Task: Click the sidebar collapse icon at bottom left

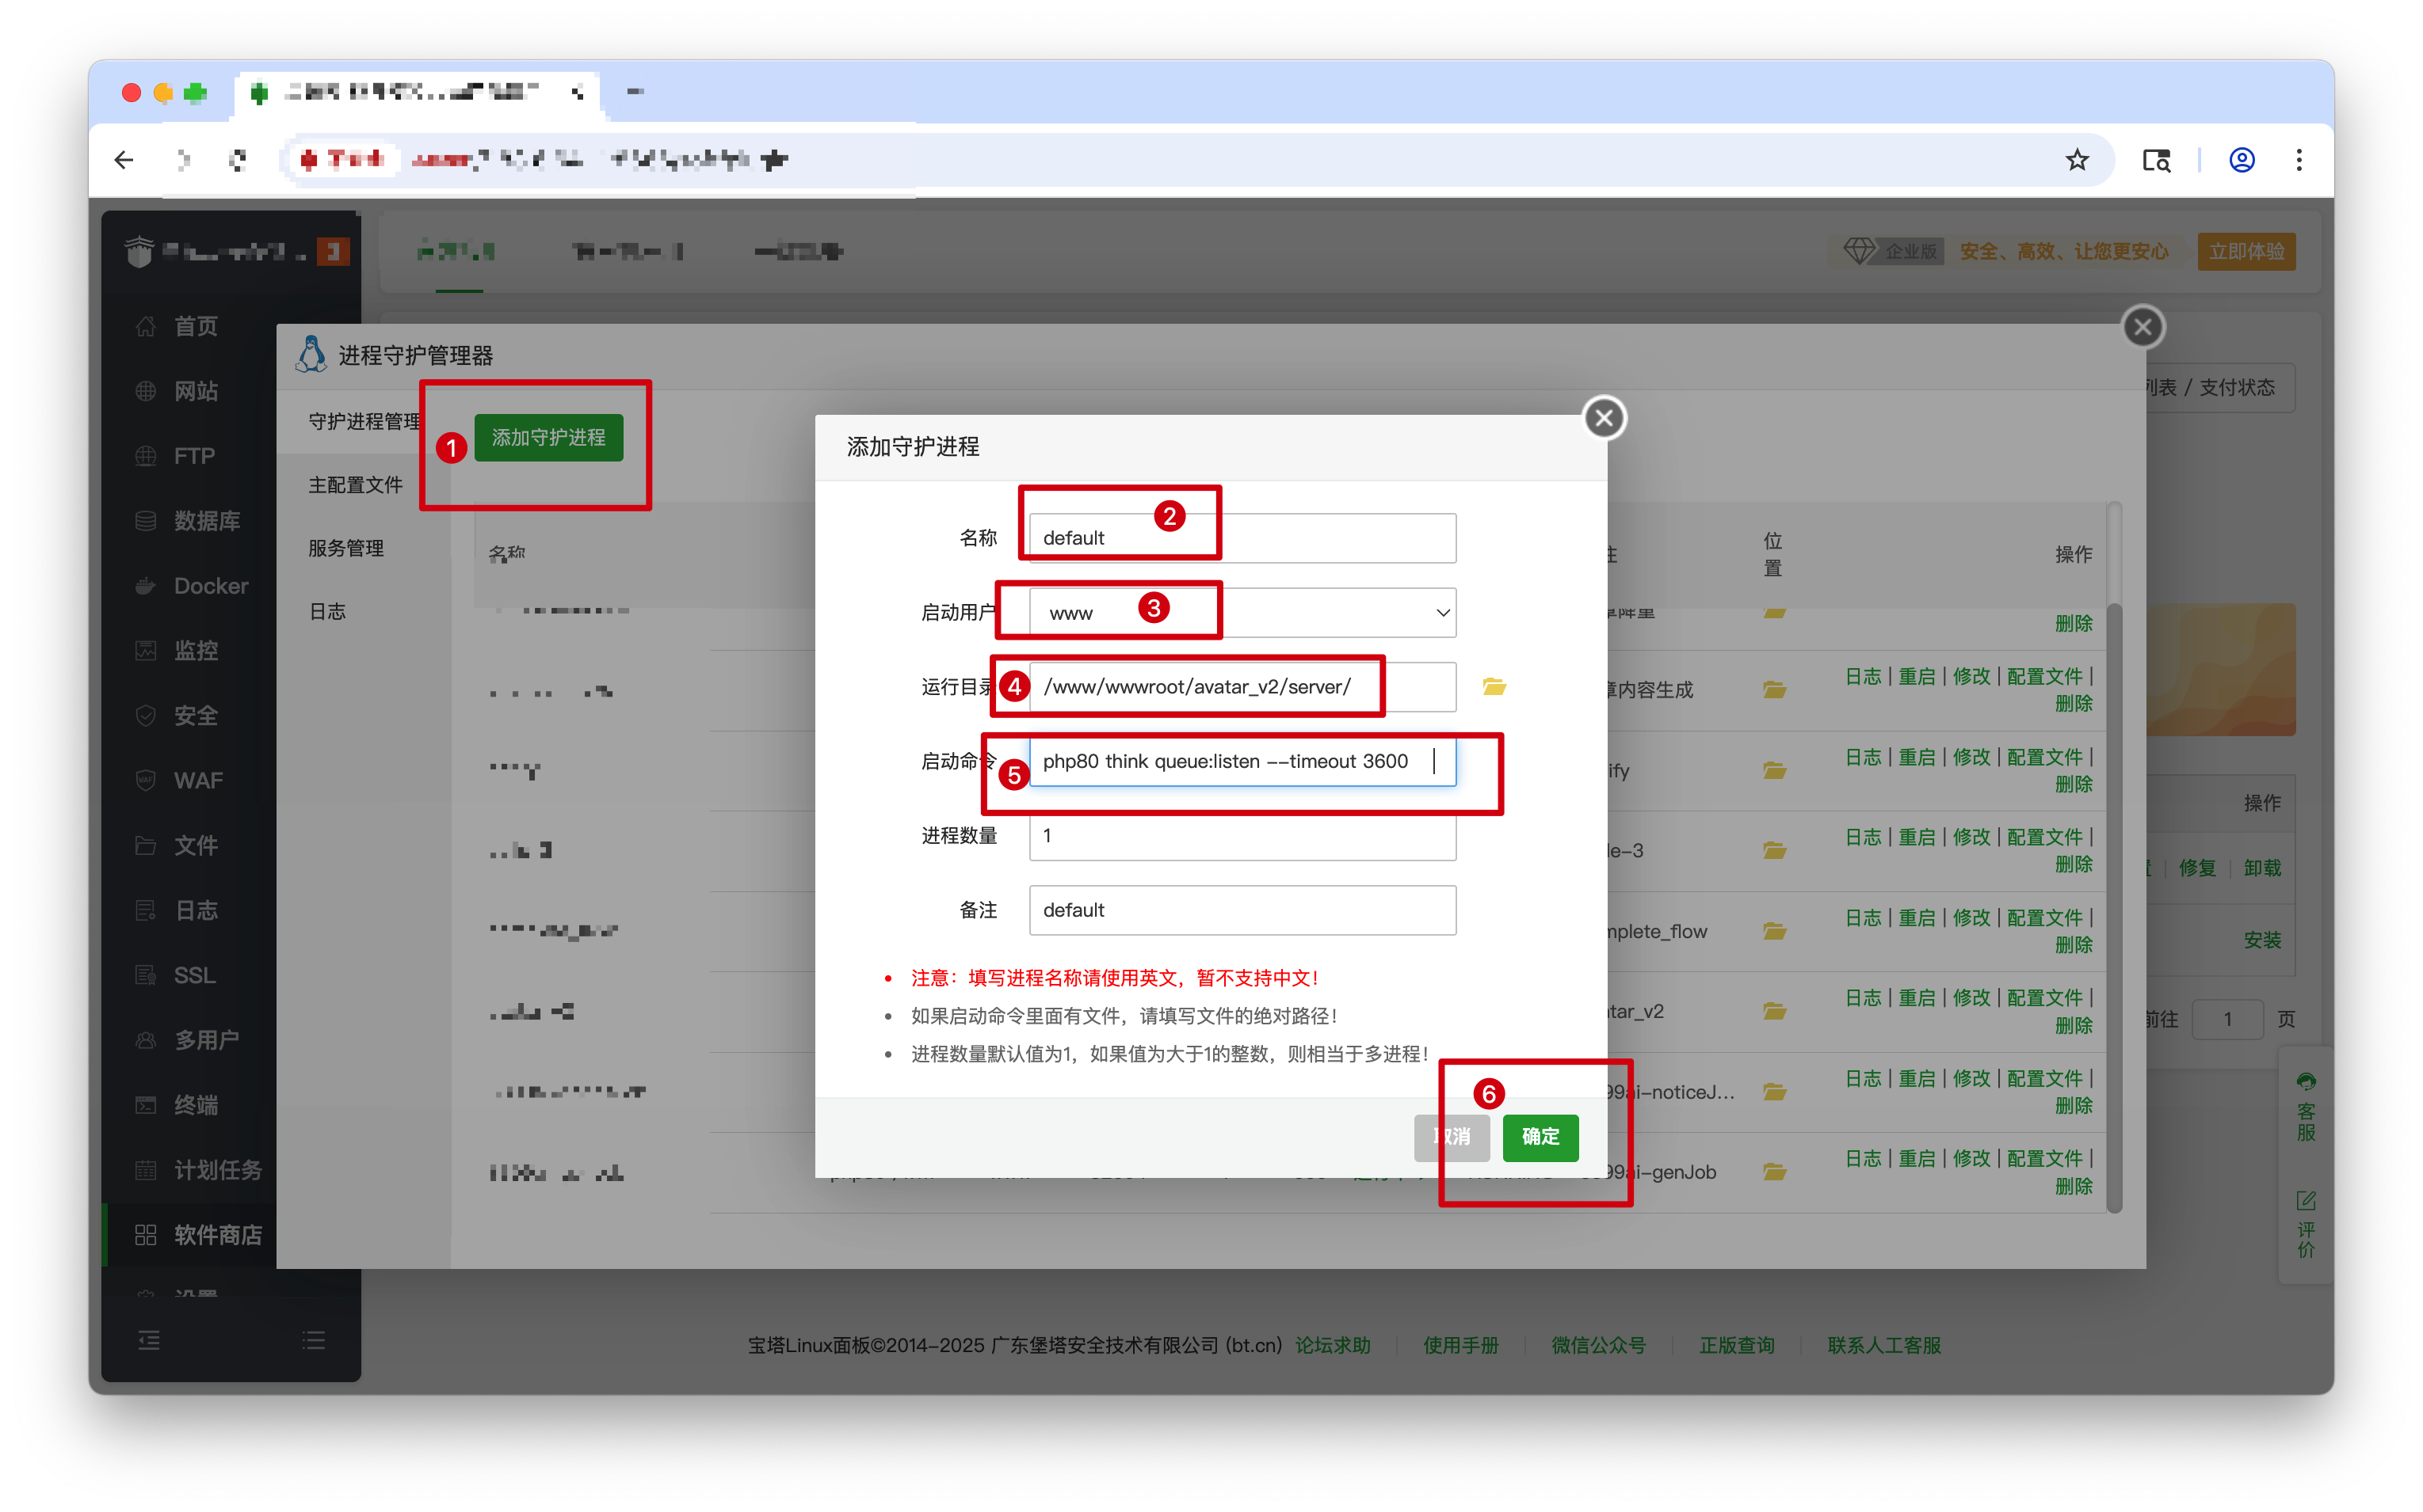Action: tap(149, 1340)
